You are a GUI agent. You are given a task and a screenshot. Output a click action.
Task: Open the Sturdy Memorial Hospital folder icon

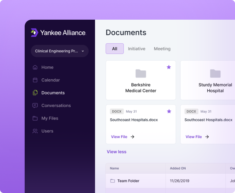point(215,73)
